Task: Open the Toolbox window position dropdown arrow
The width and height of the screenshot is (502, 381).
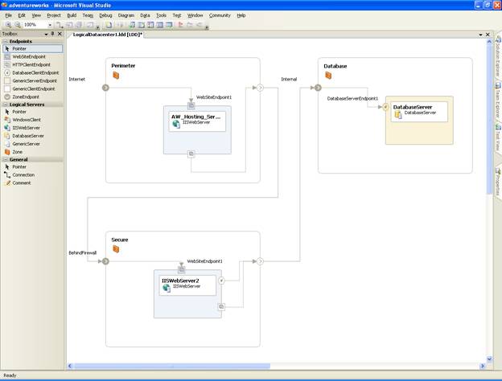Action: pyautogui.click(x=47, y=34)
